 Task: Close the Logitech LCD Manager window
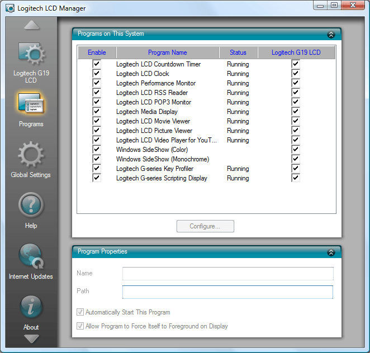click(353, 5)
